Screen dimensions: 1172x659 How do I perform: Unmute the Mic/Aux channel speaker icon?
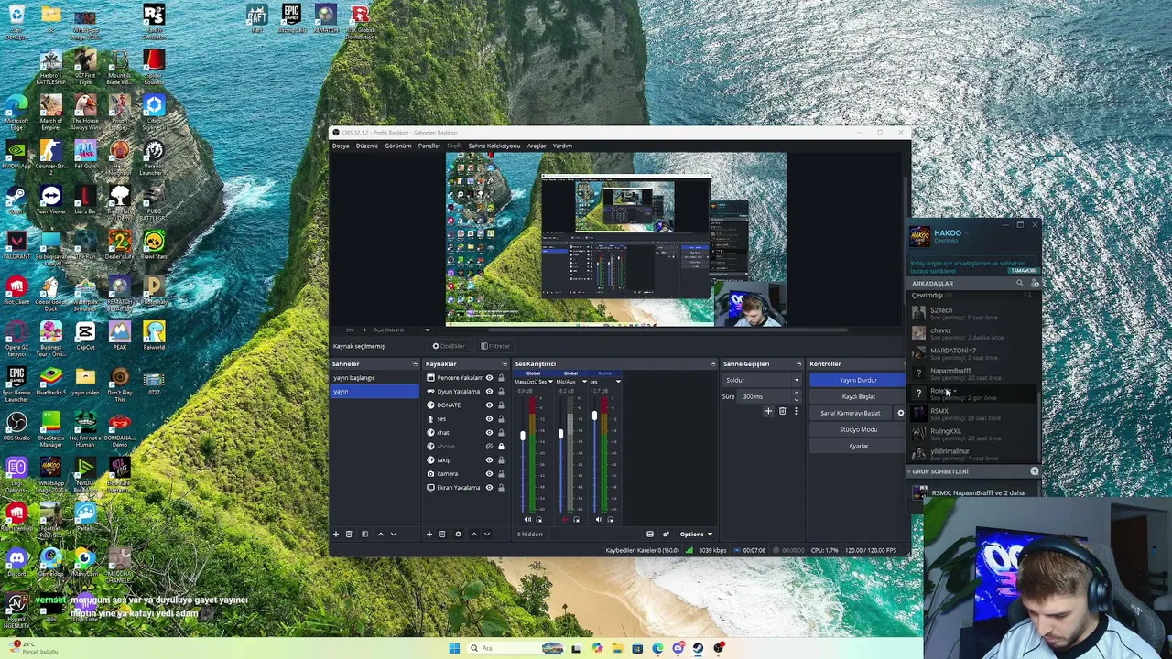click(x=565, y=519)
